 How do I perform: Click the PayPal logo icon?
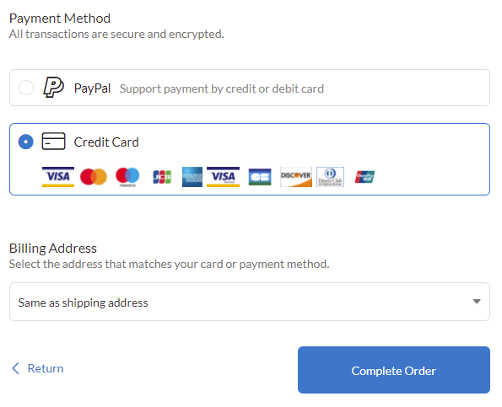[x=53, y=87]
